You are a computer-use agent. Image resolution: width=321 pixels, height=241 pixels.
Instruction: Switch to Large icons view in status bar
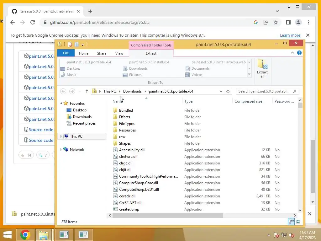298,222
